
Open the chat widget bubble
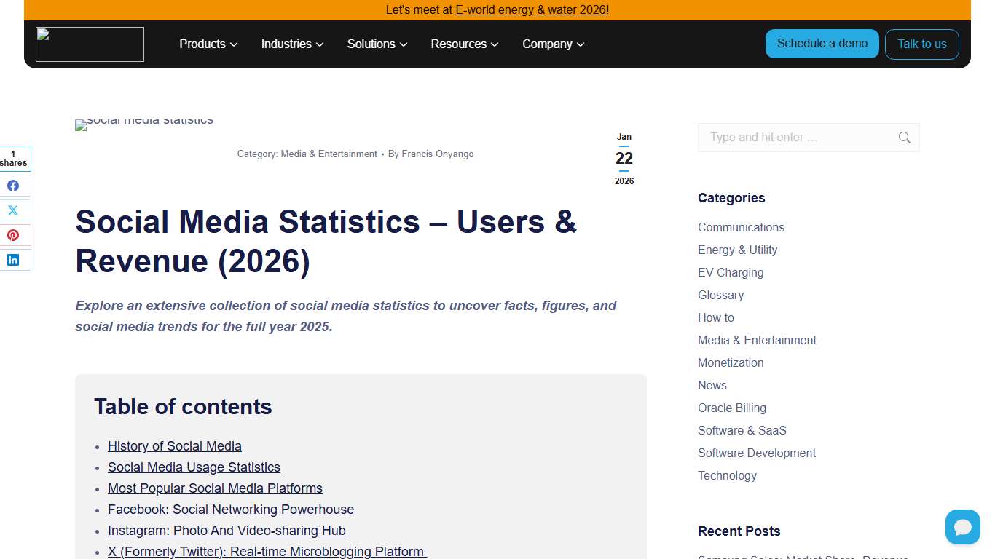coord(962,526)
